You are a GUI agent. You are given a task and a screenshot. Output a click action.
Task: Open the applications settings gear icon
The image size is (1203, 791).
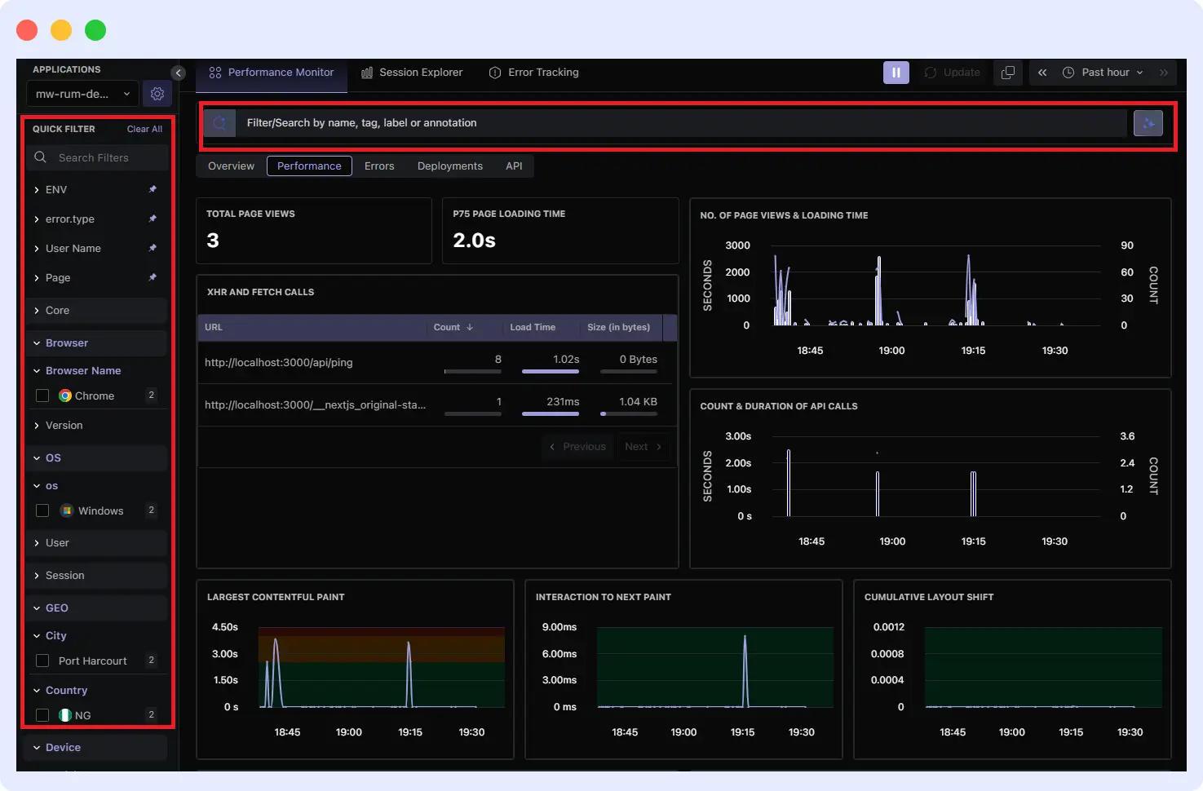157,93
